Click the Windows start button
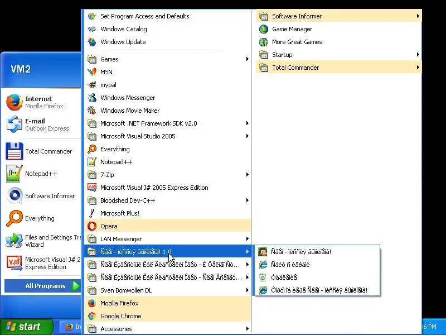446x335 pixels. pos(26,327)
